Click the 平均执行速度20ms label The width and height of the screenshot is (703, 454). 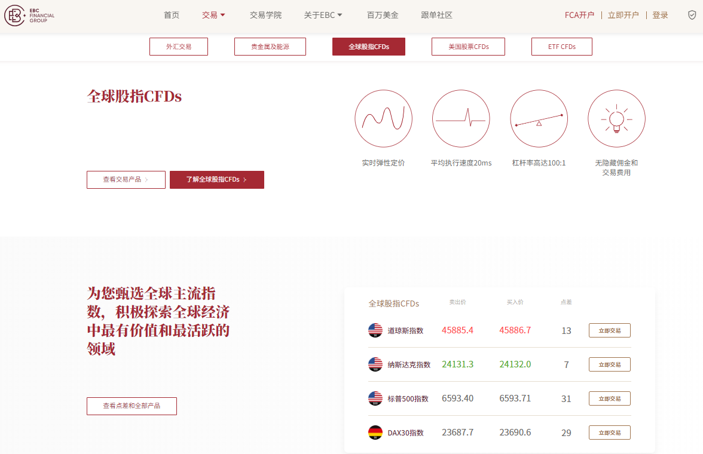[x=461, y=162]
